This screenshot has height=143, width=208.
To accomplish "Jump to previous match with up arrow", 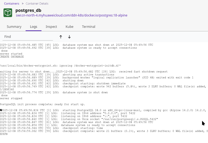I will click(61, 37).
